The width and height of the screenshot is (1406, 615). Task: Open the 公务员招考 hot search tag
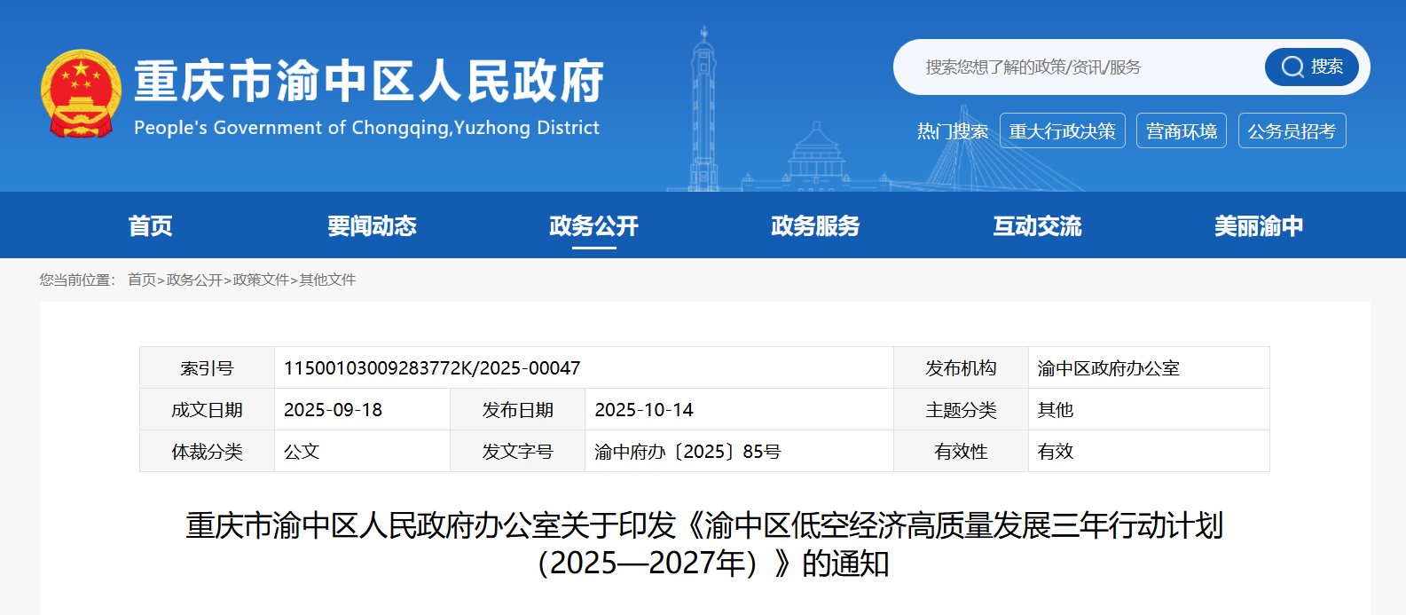(x=1292, y=131)
